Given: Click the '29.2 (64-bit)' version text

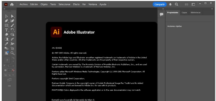Looking at the screenshot, I should [57, 48].
